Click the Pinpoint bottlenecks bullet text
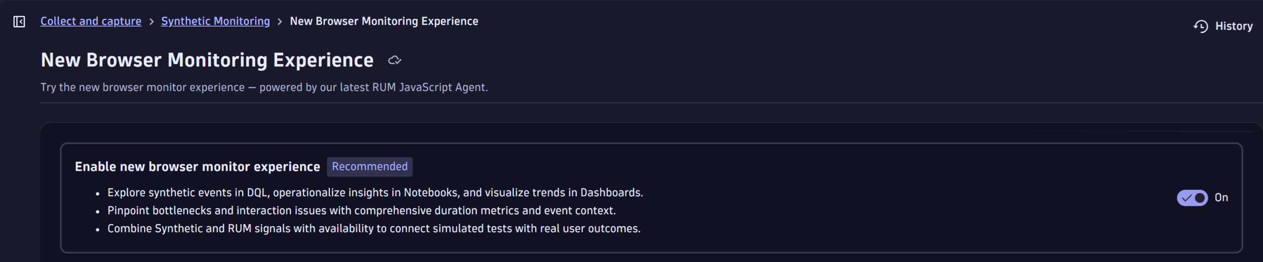 click(362, 211)
